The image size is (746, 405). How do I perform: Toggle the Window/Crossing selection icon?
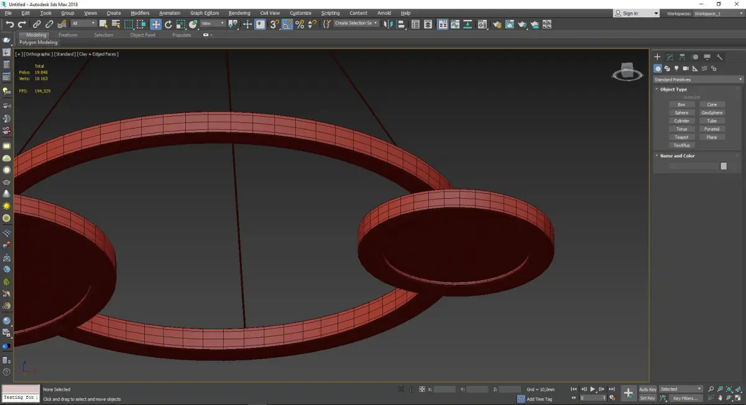[x=141, y=24]
